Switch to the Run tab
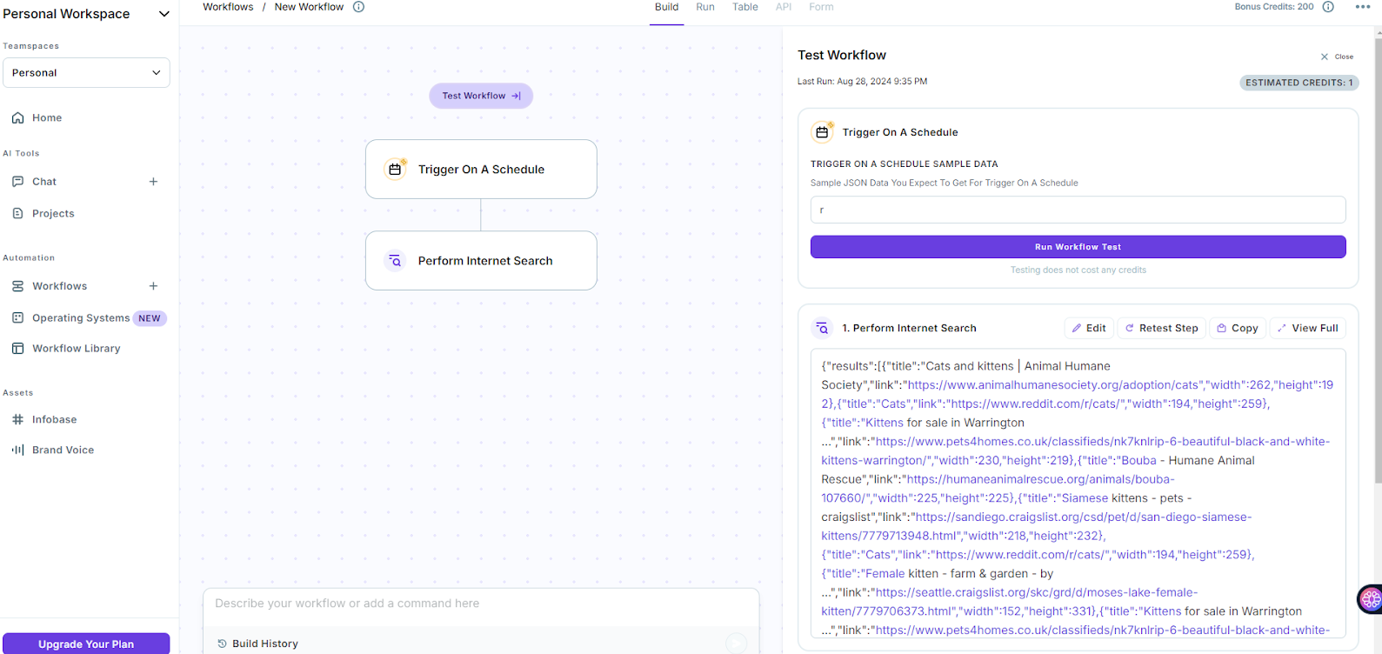The height and width of the screenshot is (654, 1382). 705,7
